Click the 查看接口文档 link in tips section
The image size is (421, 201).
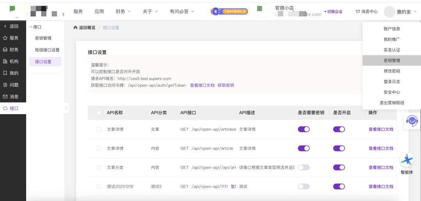point(202,85)
